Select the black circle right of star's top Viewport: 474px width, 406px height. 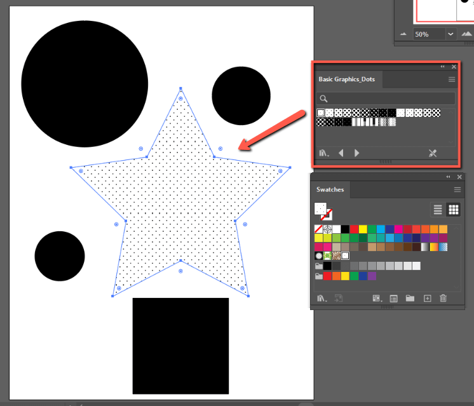coord(241,96)
